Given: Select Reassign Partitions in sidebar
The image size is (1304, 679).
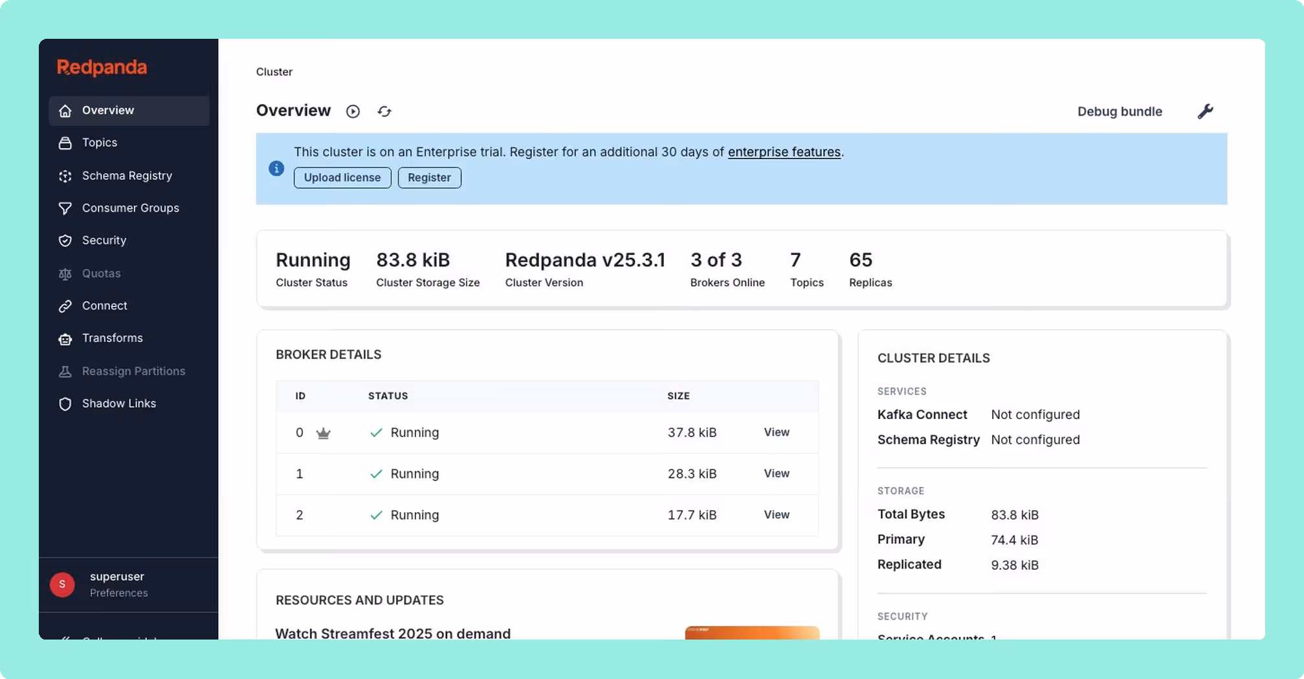Looking at the screenshot, I should click(129, 371).
